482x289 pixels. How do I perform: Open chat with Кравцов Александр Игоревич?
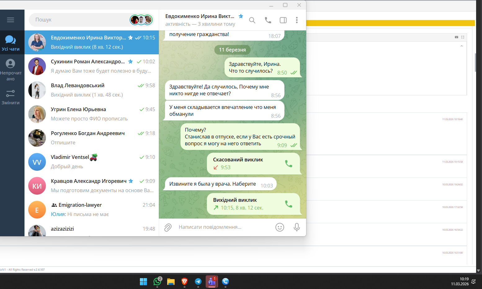(92, 186)
